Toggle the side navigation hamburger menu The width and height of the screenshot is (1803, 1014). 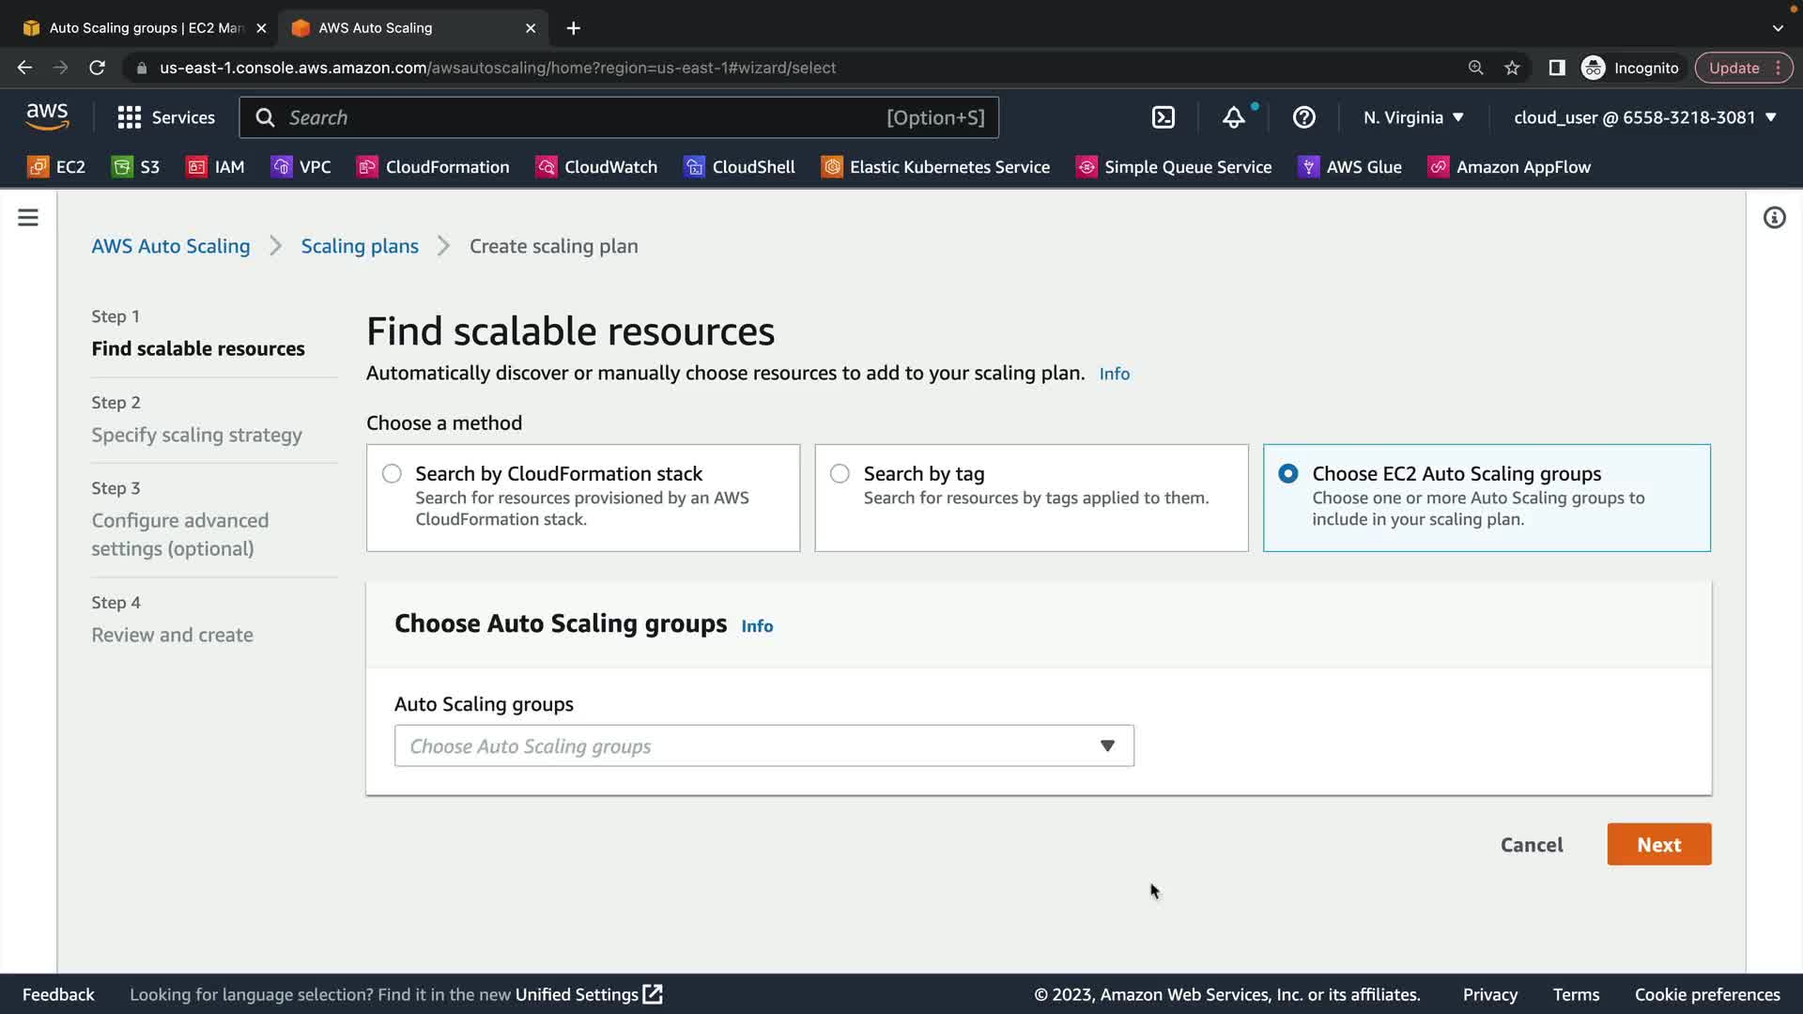[28, 218]
